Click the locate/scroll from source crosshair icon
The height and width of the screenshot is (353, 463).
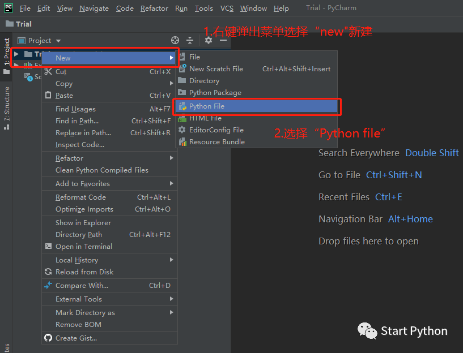(x=175, y=40)
